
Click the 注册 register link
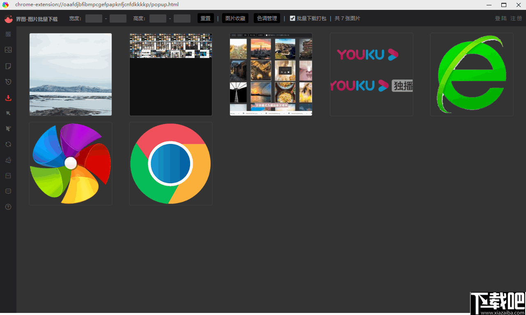pyautogui.click(x=516, y=19)
